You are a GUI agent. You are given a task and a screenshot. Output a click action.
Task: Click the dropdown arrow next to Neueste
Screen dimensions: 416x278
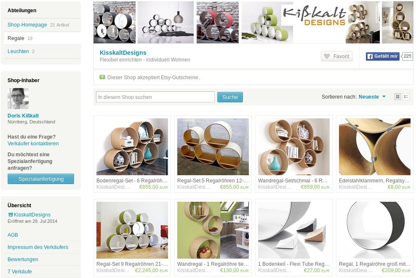384,96
